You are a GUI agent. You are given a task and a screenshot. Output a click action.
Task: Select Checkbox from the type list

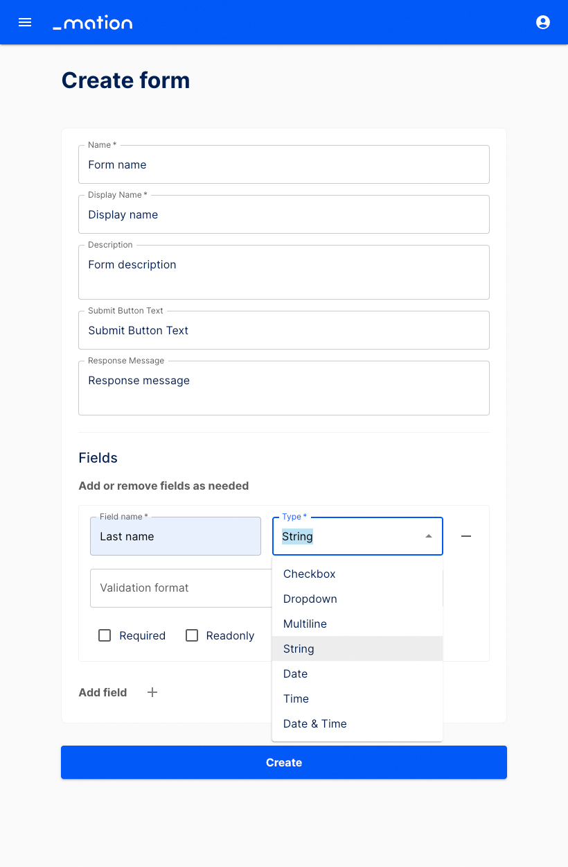pyautogui.click(x=357, y=574)
